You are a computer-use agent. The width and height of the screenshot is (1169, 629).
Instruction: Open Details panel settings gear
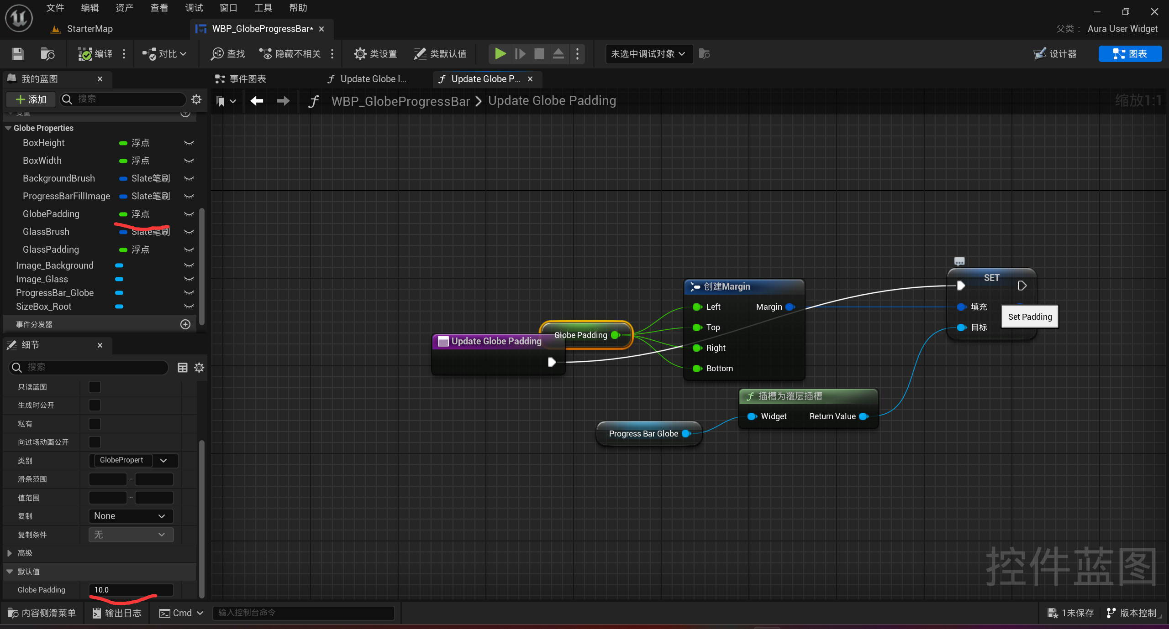tap(199, 368)
